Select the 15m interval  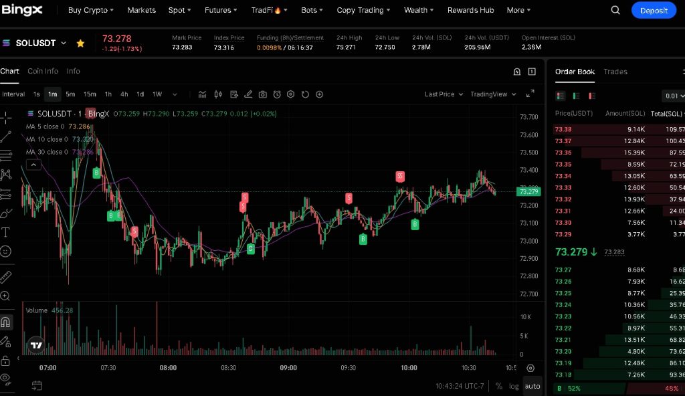[x=90, y=94]
